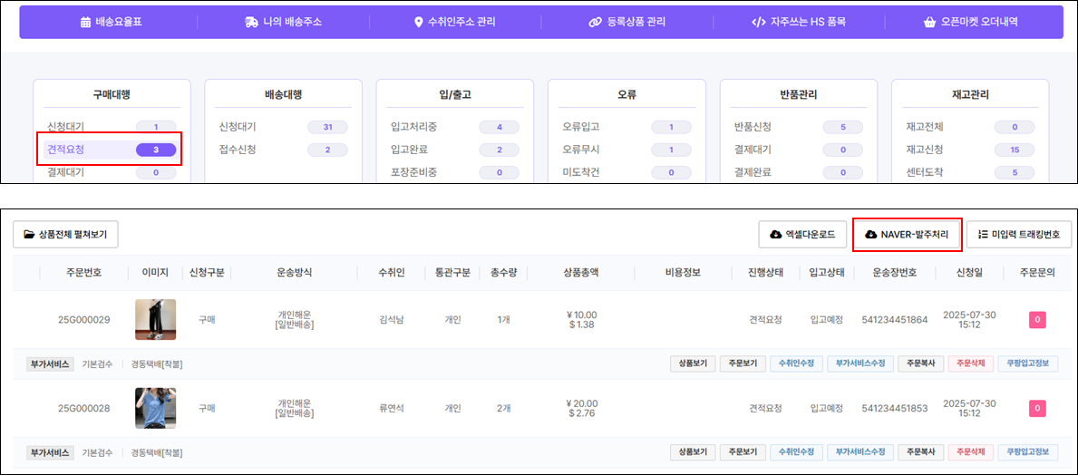The width and height of the screenshot is (1078, 475).
Task: Click the calendar icon beside 배송요율표
Action: [x=85, y=22]
